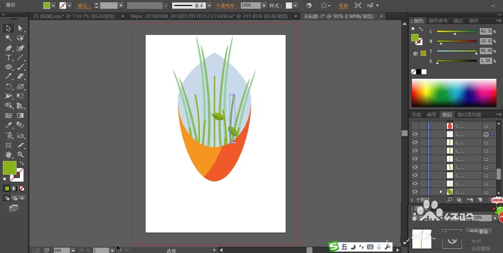Click the C (cyan) slider handle

tap(455, 34)
